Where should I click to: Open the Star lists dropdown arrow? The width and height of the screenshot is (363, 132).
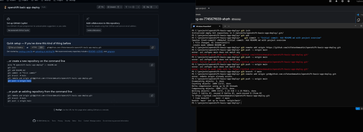[156, 7]
